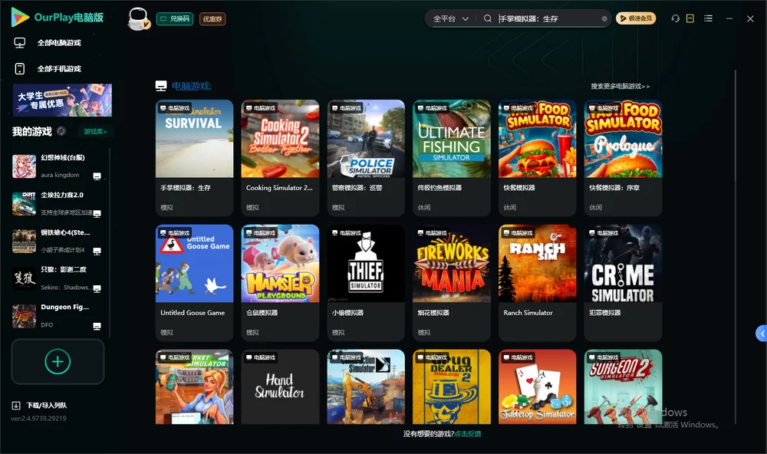The width and height of the screenshot is (767, 454).
Task: Open the 全平台 platform dropdown
Action: [450, 18]
